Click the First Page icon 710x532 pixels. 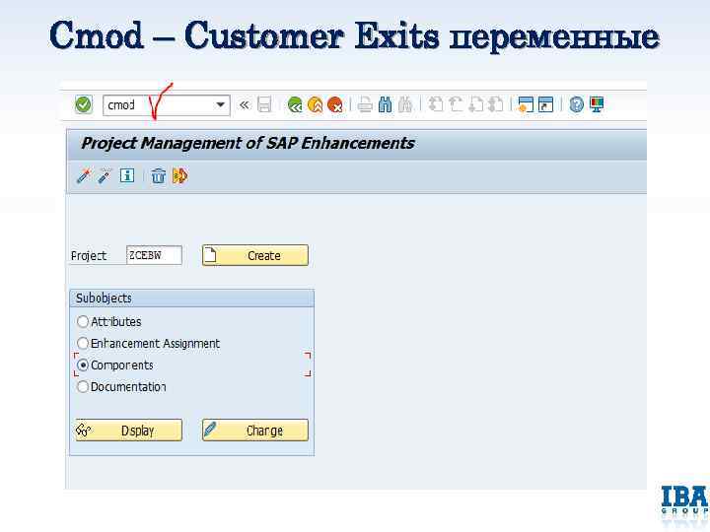[x=436, y=105]
